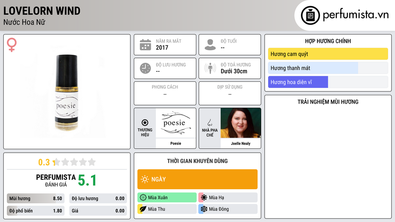
Task: Click the perfumista.vn site name
Action: [356, 15]
